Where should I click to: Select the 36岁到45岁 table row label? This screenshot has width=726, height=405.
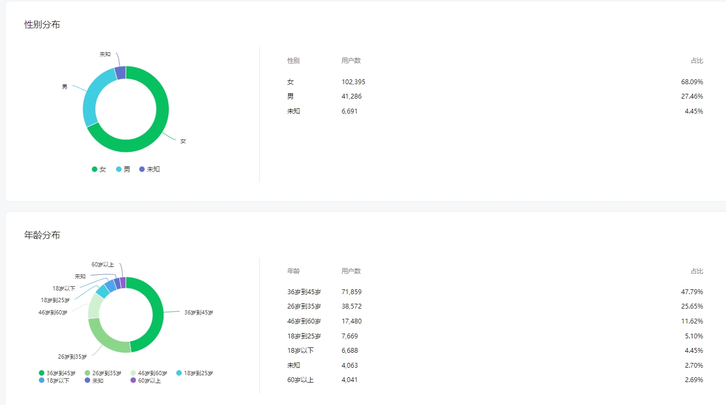pyautogui.click(x=304, y=292)
